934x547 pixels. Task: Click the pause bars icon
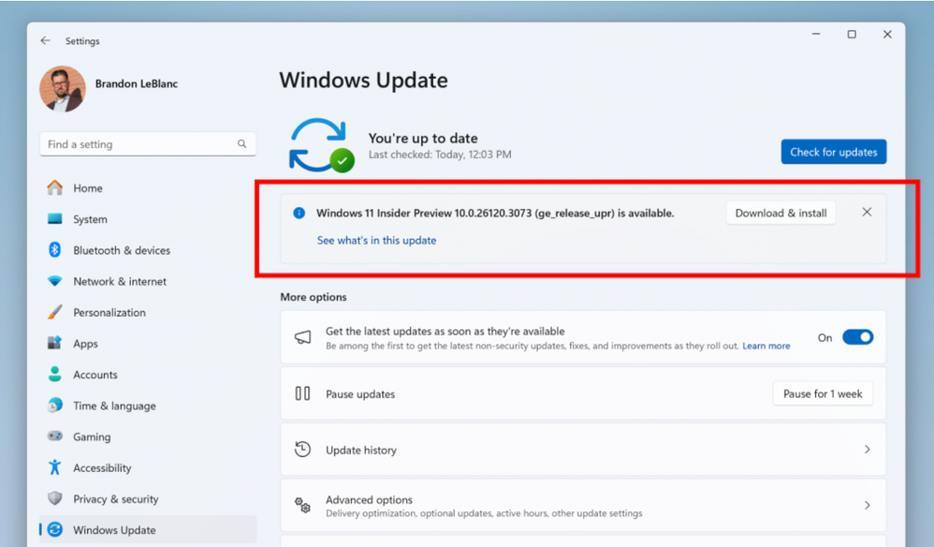point(302,393)
